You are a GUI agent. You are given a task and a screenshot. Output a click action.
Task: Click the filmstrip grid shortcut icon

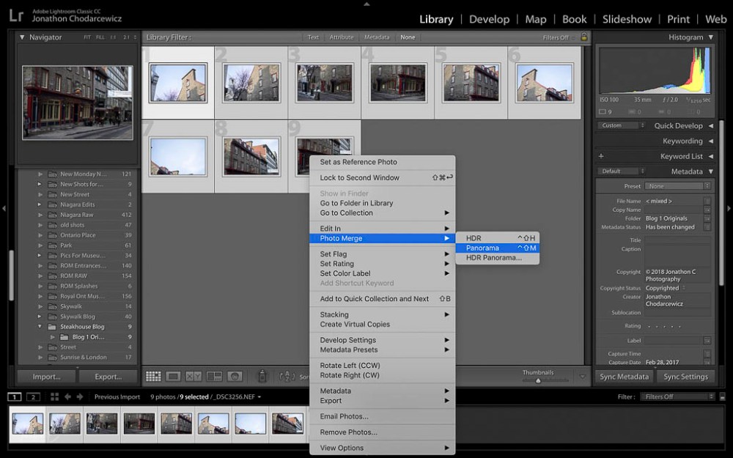click(x=54, y=396)
